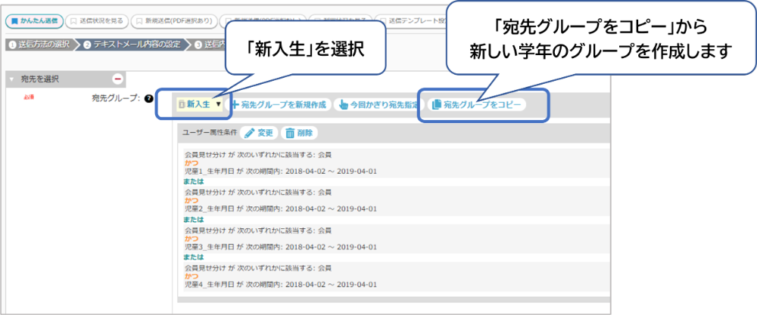Click the 児童4_生年月日 condition row
Screen dimensions: 757x315
tap(280, 285)
